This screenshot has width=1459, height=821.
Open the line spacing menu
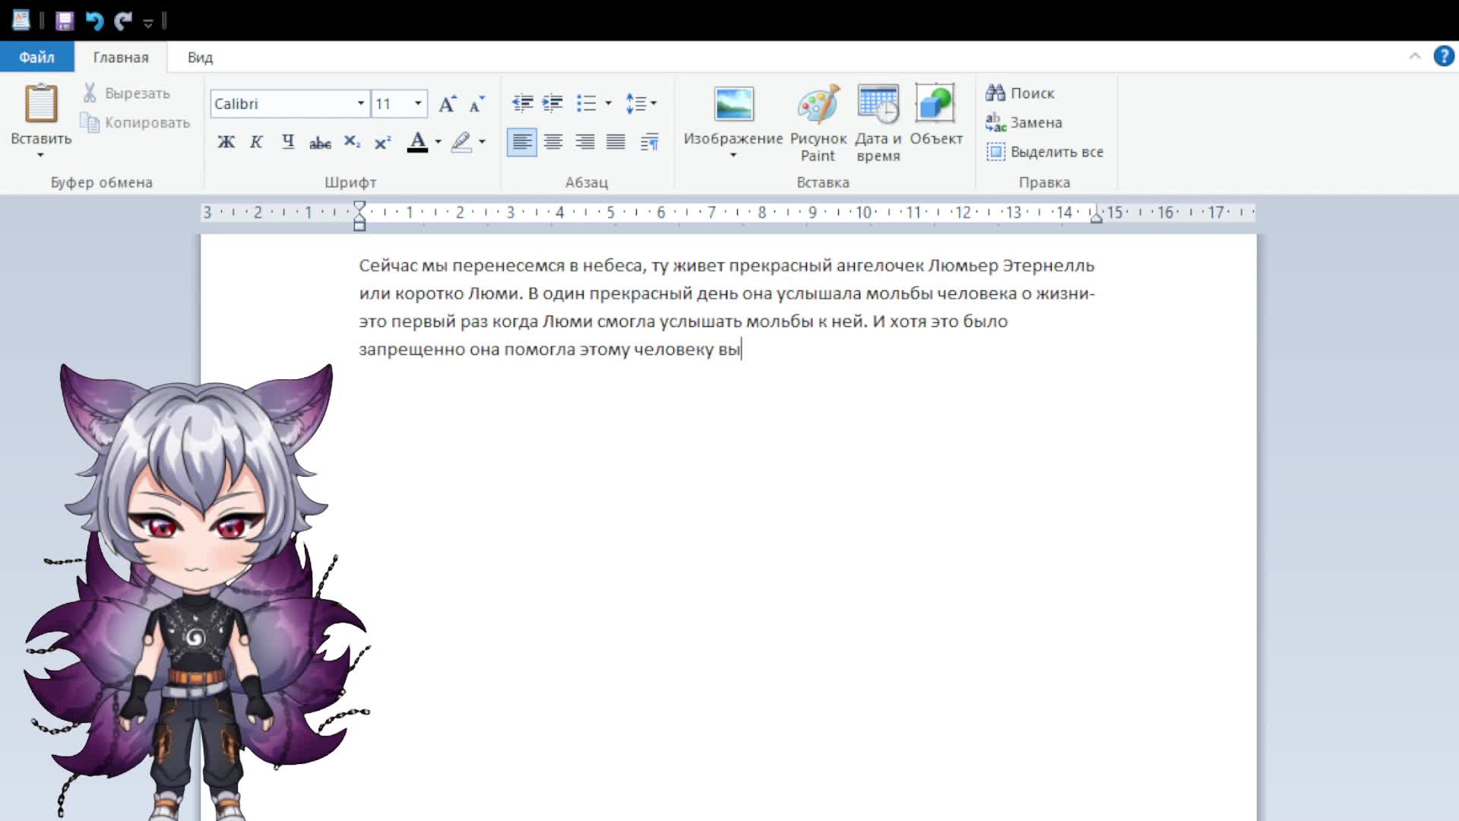pos(641,103)
